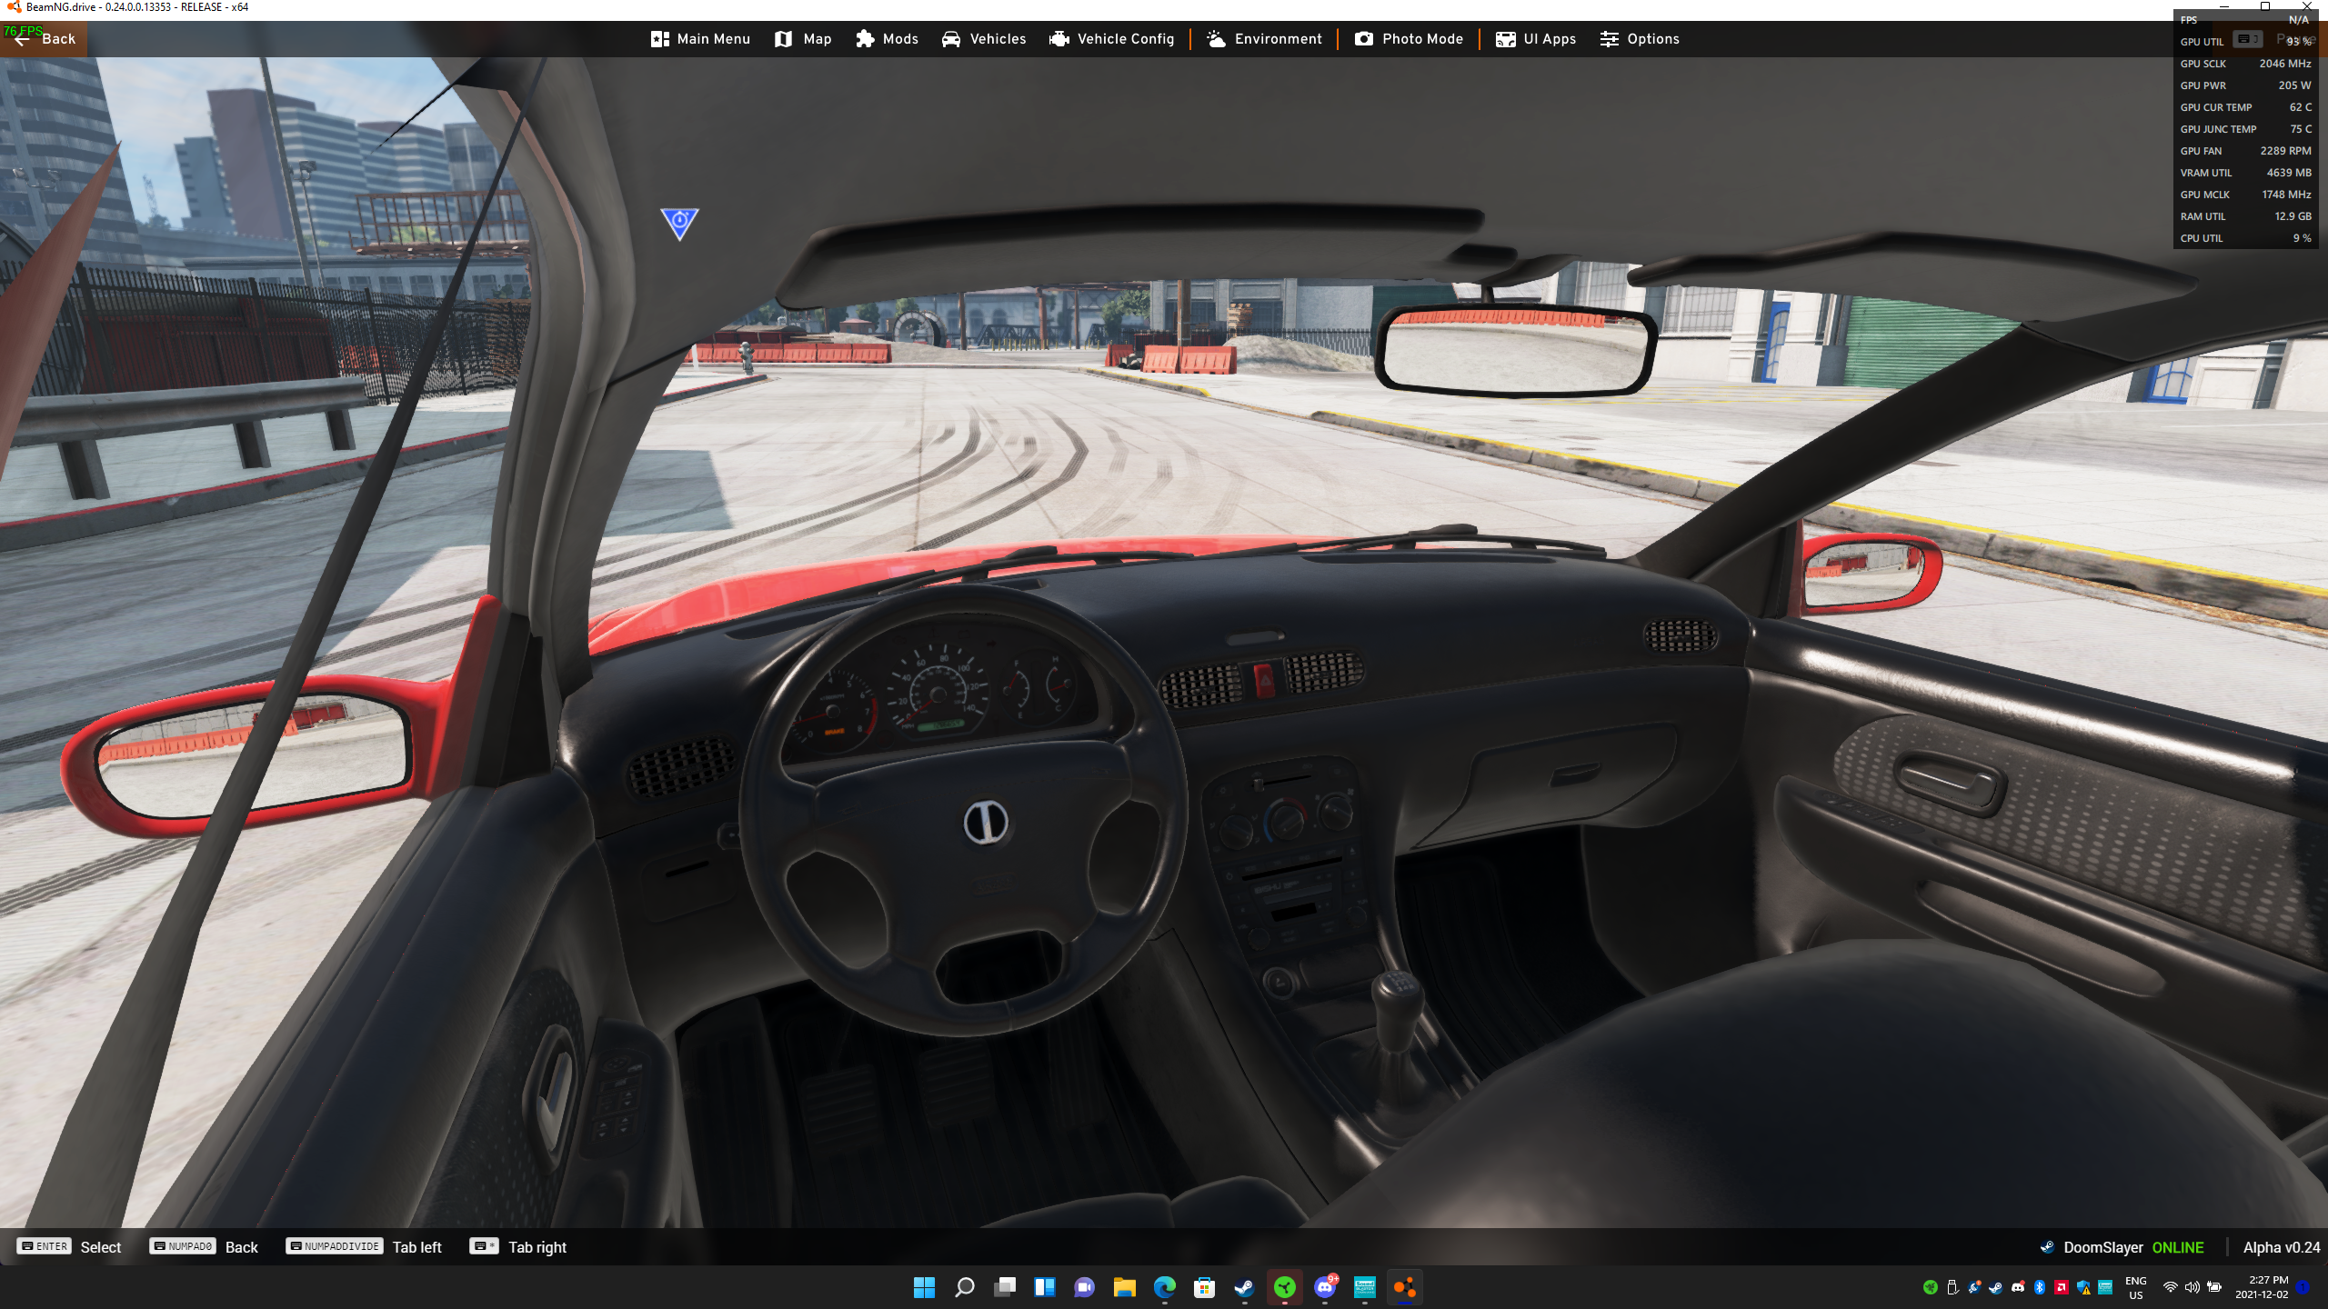Open the Map menu
The width and height of the screenshot is (2328, 1309).
tap(803, 39)
